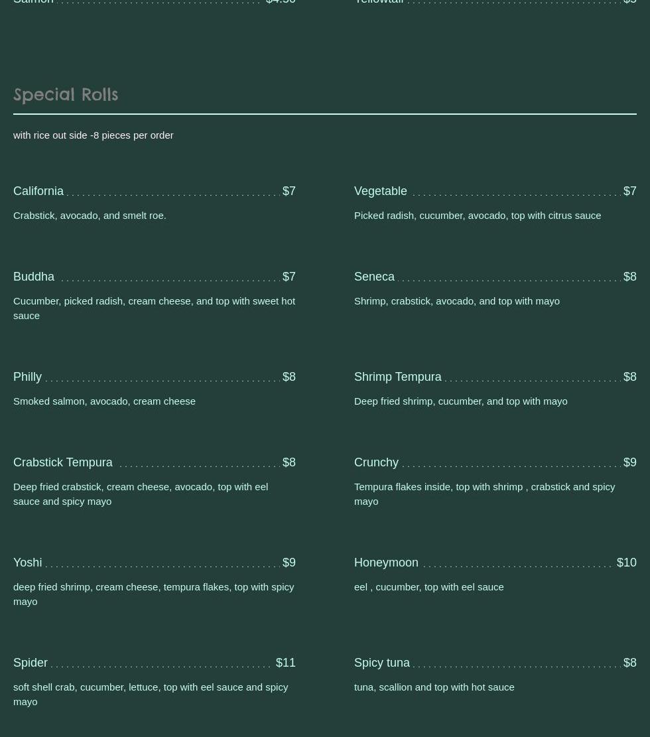Select the Crabstick Tempura roll title

pos(63,462)
